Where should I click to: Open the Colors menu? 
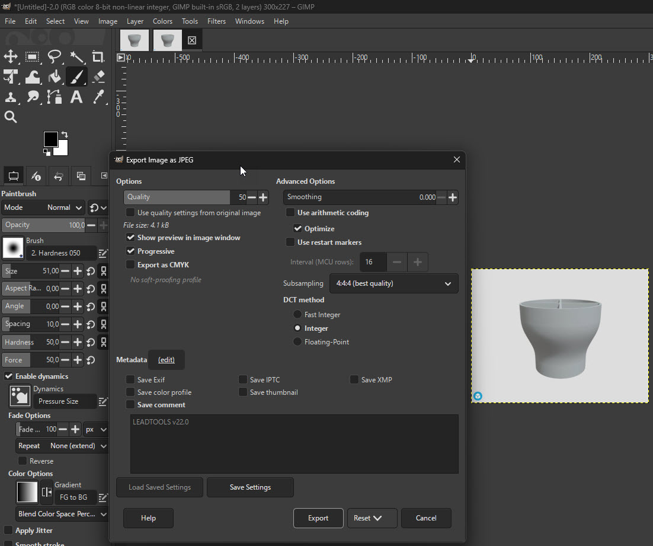[x=162, y=21]
